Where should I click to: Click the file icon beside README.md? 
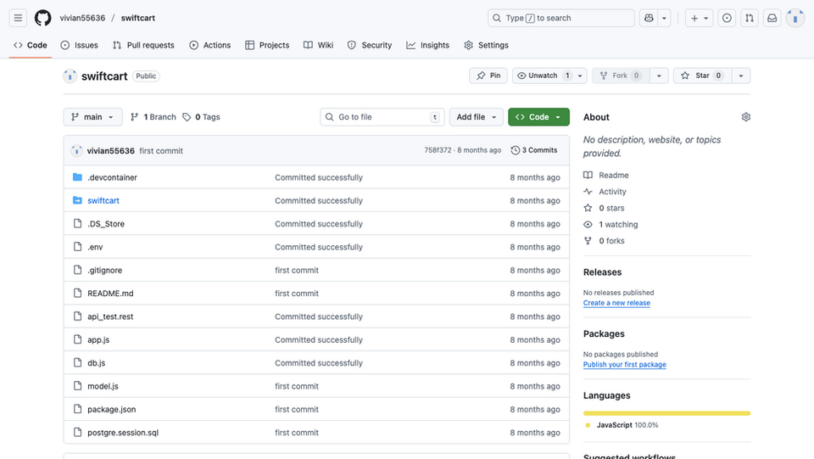coord(77,294)
